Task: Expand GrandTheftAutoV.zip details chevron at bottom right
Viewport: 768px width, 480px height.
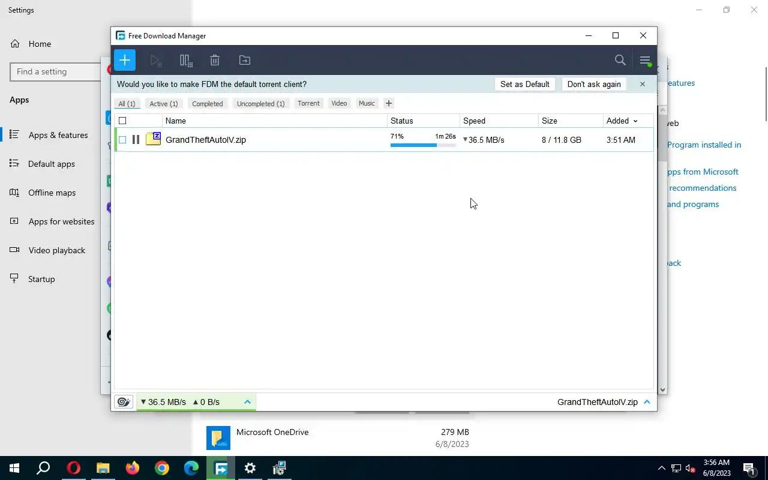Action: [x=647, y=402]
